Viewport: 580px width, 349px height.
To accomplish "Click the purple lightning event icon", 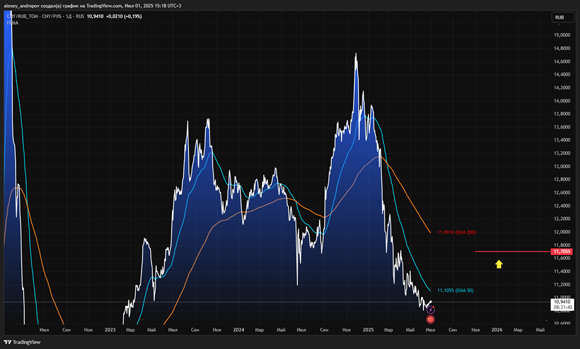I will click(x=430, y=310).
